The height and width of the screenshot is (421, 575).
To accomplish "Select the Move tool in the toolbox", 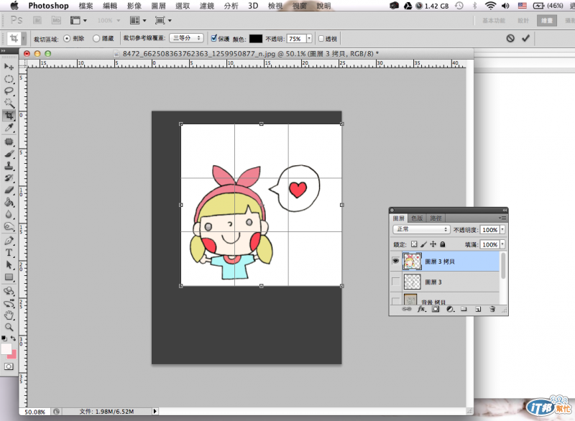I will point(9,67).
